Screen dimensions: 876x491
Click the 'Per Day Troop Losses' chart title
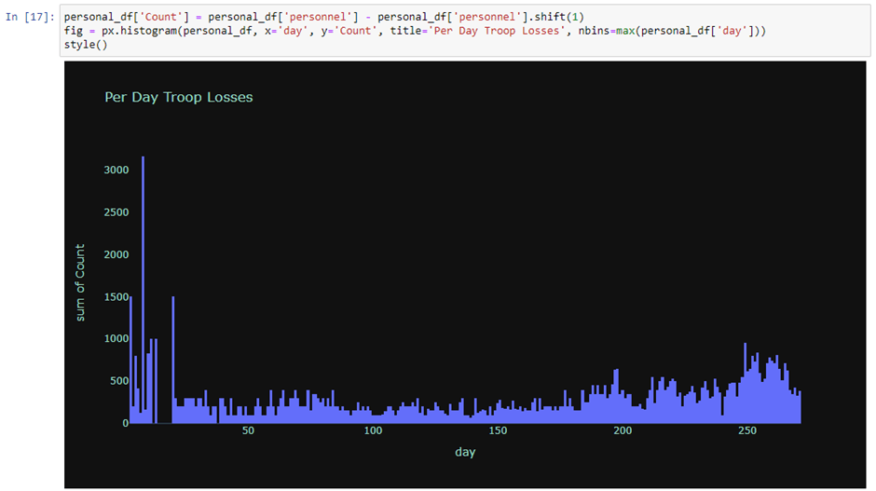(179, 97)
